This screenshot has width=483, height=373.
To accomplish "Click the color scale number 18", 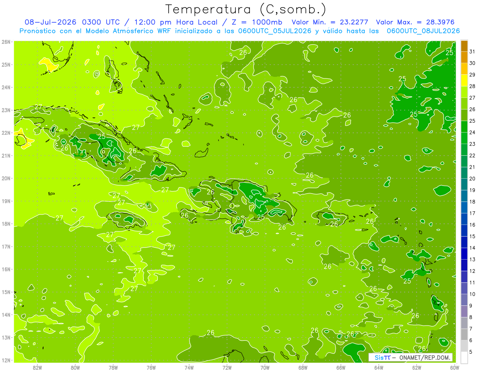I will [472, 202].
